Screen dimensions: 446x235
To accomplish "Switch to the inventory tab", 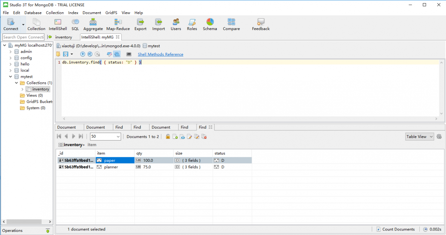I will (x=63, y=37).
